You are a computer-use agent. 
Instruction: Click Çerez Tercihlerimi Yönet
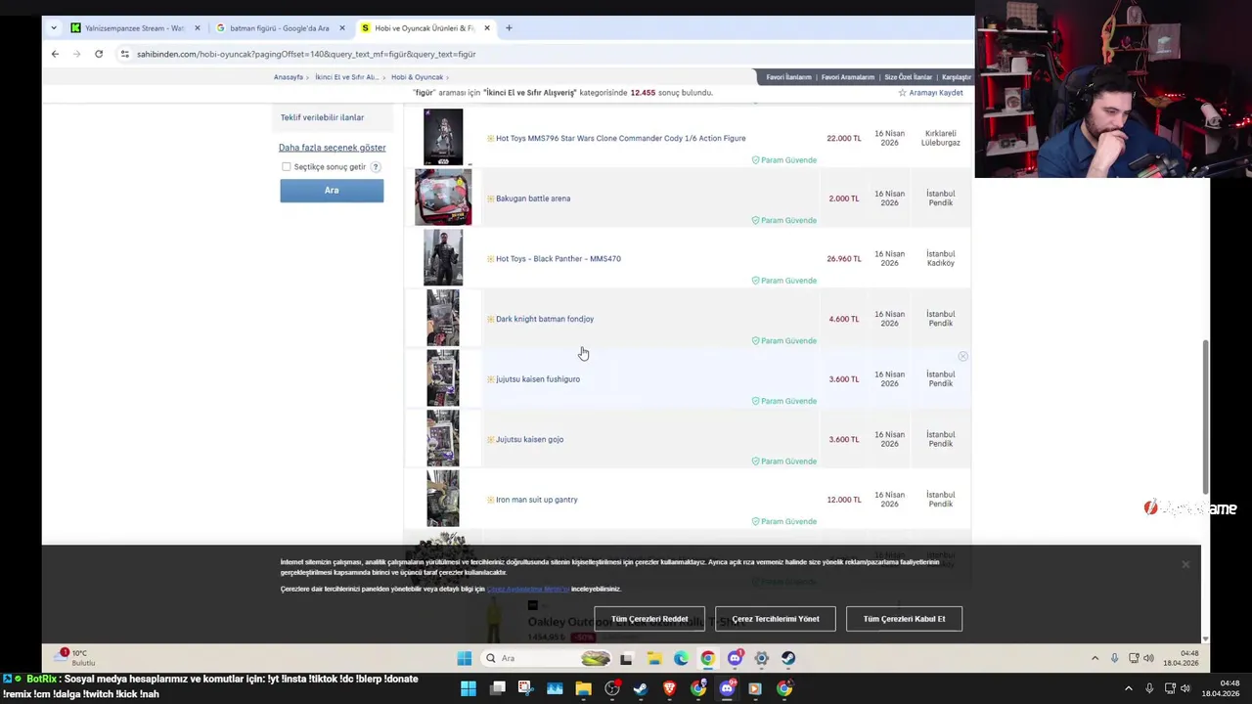[x=776, y=619]
